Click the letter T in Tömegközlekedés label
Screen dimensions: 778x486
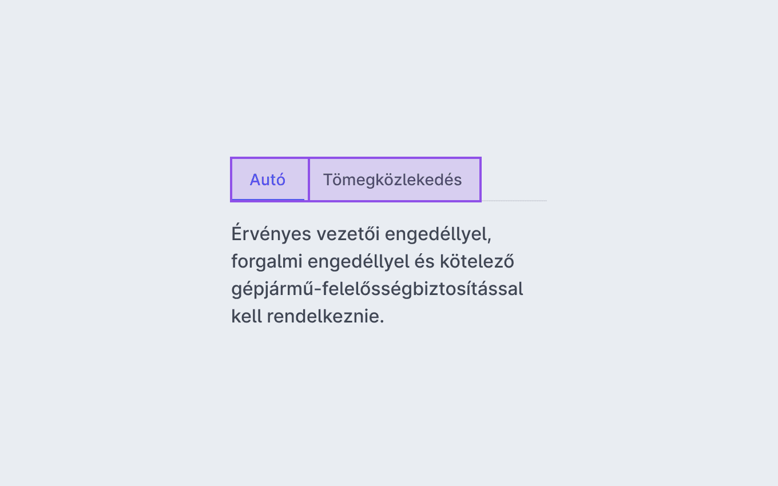[x=328, y=180]
